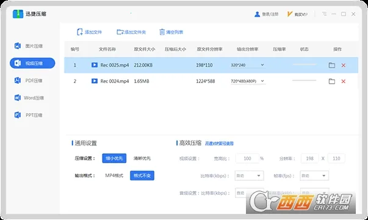Screen dimensions: 368x220
Task: Click the 压缩后大小 column header
Action: click(x=175, y=49)
